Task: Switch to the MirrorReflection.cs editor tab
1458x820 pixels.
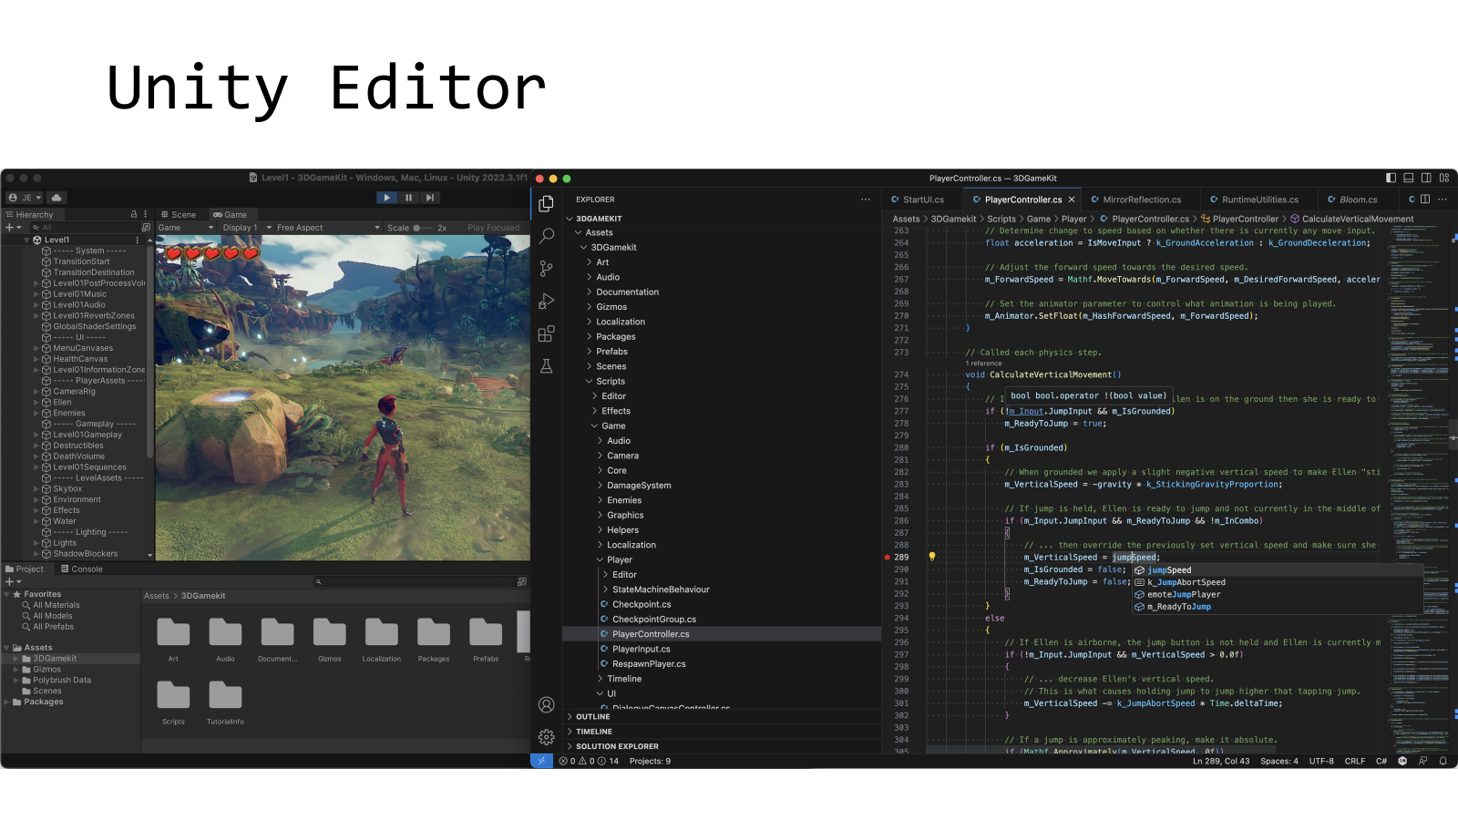Action: tap(1142, 200)
